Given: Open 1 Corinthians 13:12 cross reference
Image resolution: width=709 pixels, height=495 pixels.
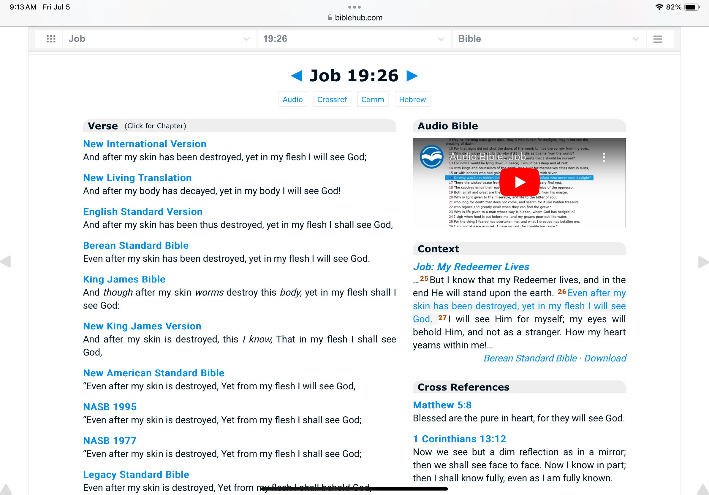Looking at the screenshot, I should [459, 439].
